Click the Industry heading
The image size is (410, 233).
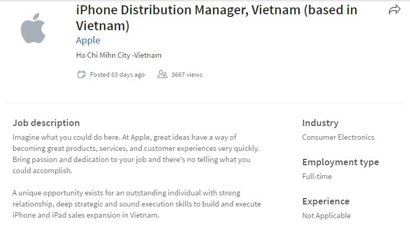pos(320,123)
